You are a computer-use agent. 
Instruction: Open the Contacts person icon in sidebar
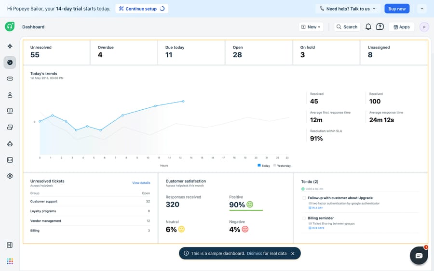click(10, 95)
